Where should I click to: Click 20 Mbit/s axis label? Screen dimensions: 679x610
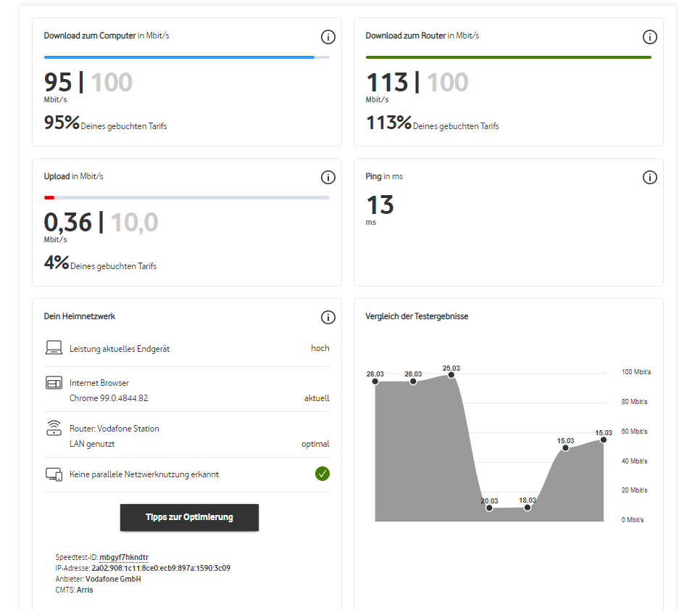coord(634,490)
